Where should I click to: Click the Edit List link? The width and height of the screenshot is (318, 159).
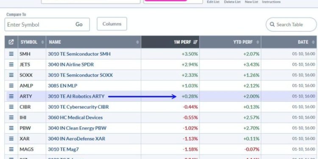(x=213, y=2)
